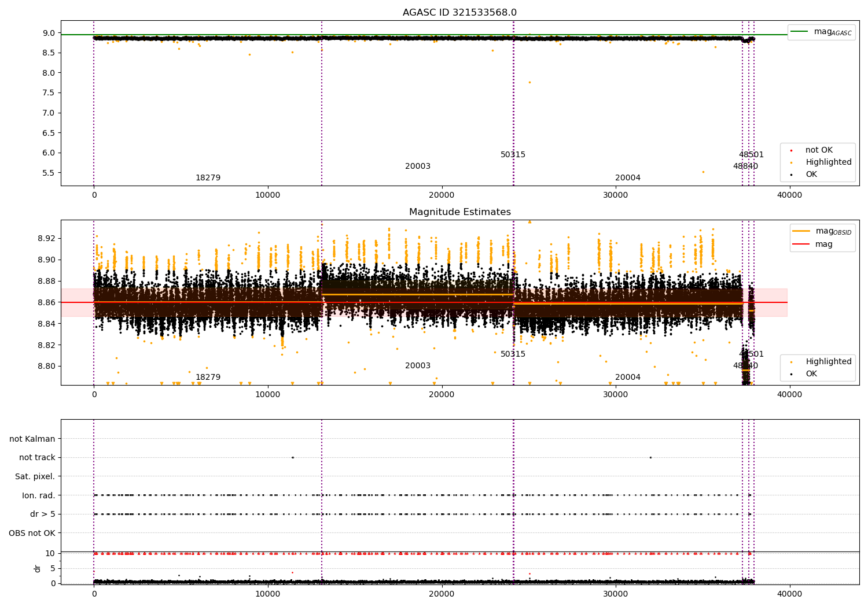Click the orange outlier point at magnitude 7.75

[529, 82]
